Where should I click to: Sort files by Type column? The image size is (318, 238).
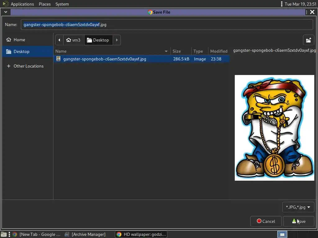pos(200,51)
